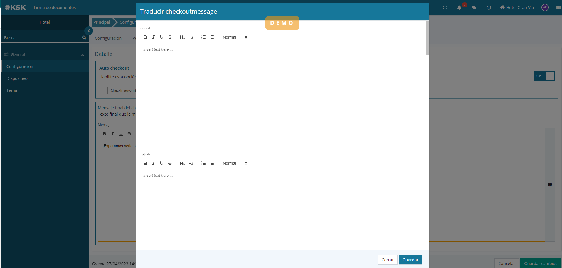Open the globe translate icon
This screenshot has height=268, width=562.
click(x=550, y=185)
